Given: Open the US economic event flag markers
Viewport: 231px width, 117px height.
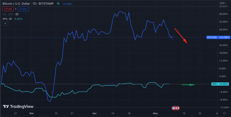Looking at the screenshot, I should click(x=176, y=108).
